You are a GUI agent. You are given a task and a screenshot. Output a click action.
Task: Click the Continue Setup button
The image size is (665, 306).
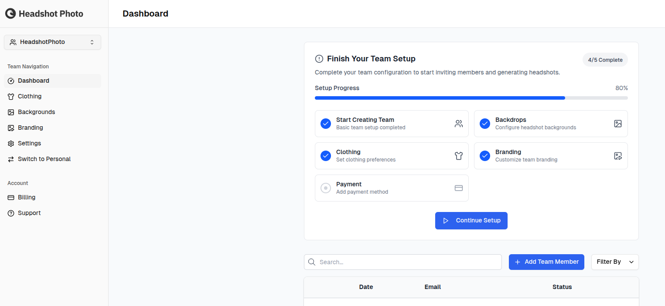[x=471, y=220]
